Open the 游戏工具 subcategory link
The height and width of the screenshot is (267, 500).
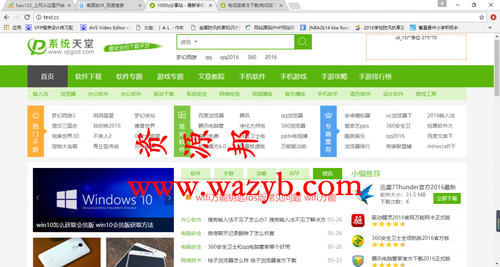426,94
